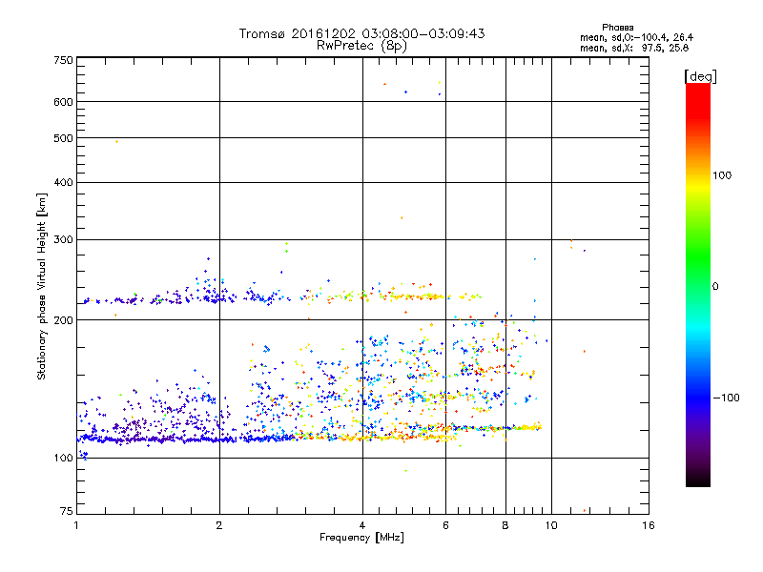This screenshot has height=572, width=763.
Task: Click the 'mean, sd,X: 97.5, 25.8' statistic
Action: [x=634, y=49]
